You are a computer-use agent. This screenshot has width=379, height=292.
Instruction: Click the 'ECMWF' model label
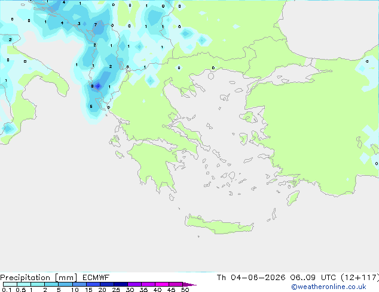click(96, 278)
